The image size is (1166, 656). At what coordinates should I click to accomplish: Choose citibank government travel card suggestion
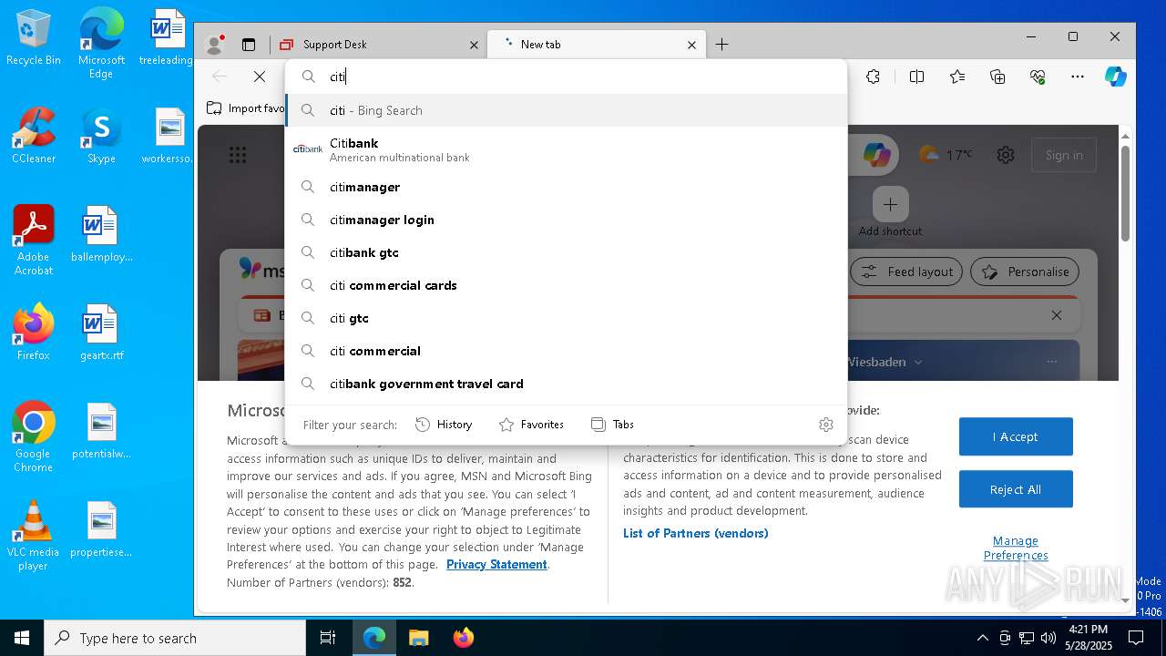(x=566, y=384)
